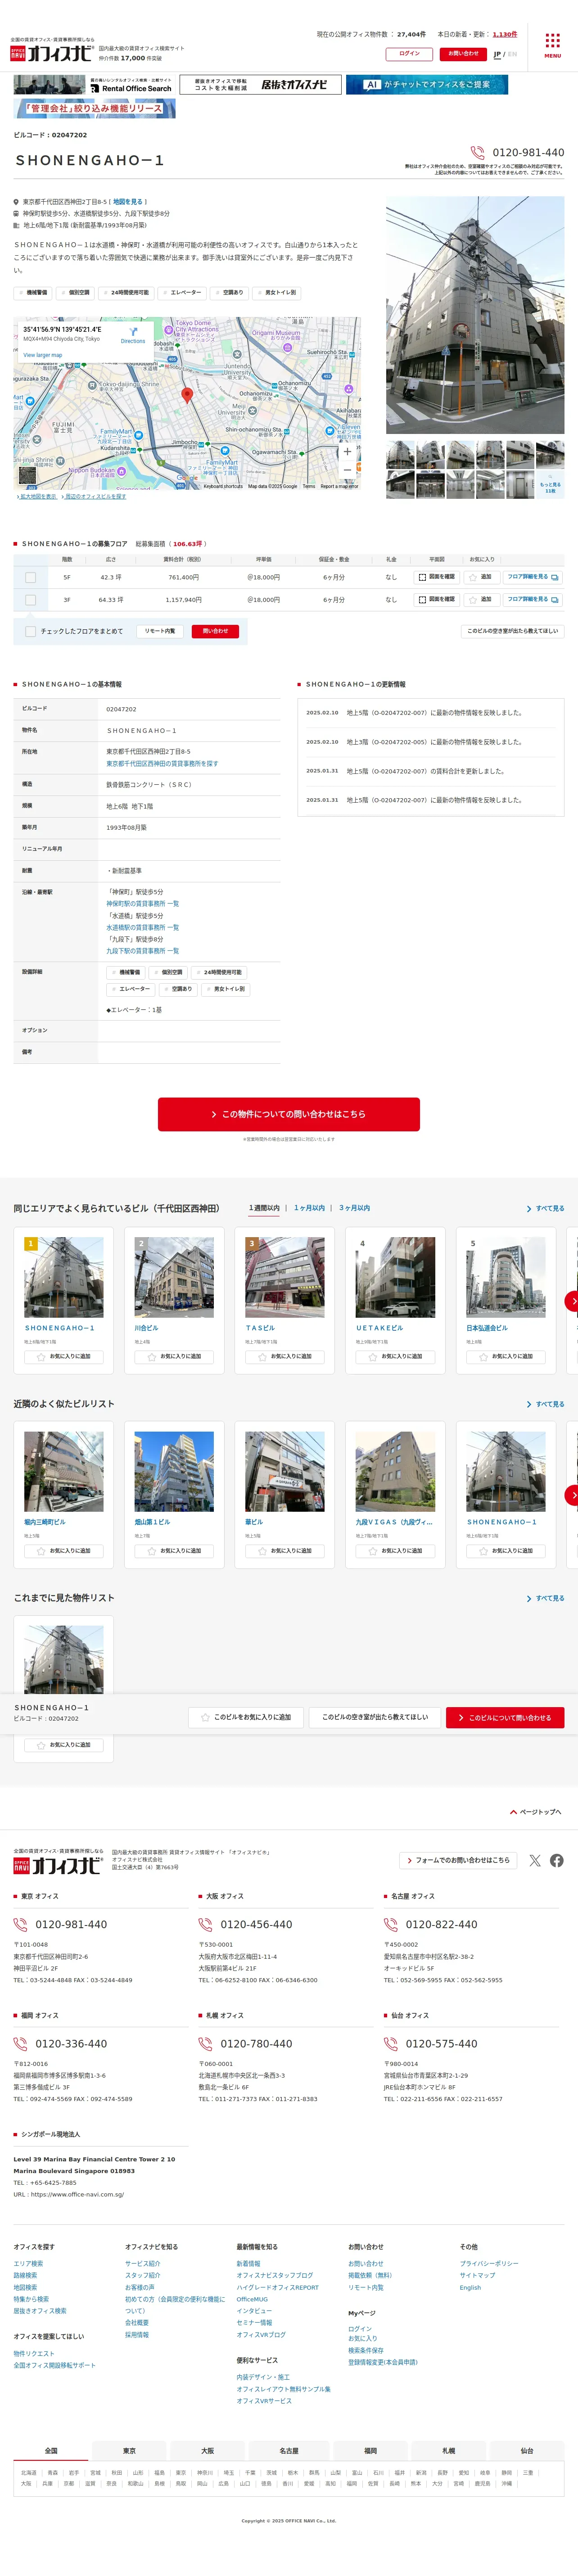Expand すべて見る for 近隣のよく似たビル list
Image resolution: width=578 pixels, height=2576 pixels.
click(545, 1404)
